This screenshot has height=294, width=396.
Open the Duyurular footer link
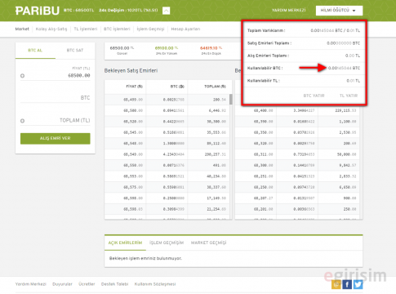point(62,284)
